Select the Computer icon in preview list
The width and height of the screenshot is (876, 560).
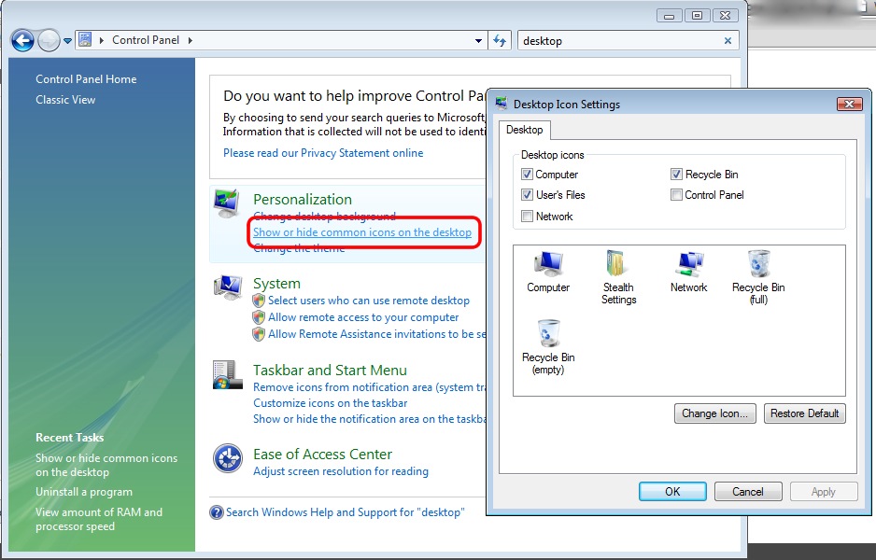pos(548,272)
